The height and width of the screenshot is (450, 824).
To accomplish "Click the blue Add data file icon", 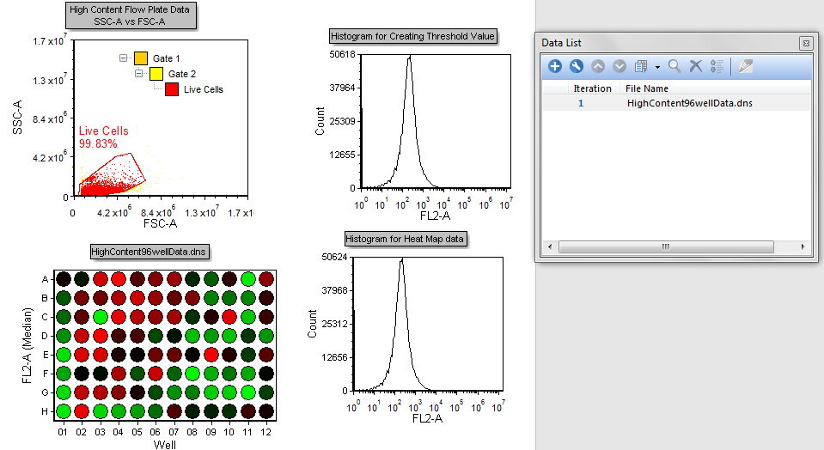I will 555,66.
